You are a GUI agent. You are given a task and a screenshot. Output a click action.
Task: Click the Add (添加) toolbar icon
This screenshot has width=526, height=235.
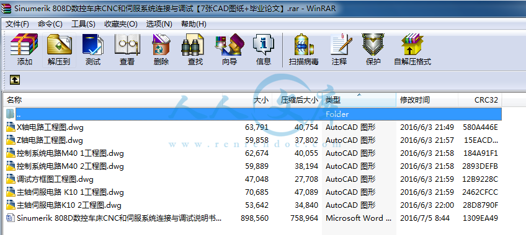[x=24, y=45]
